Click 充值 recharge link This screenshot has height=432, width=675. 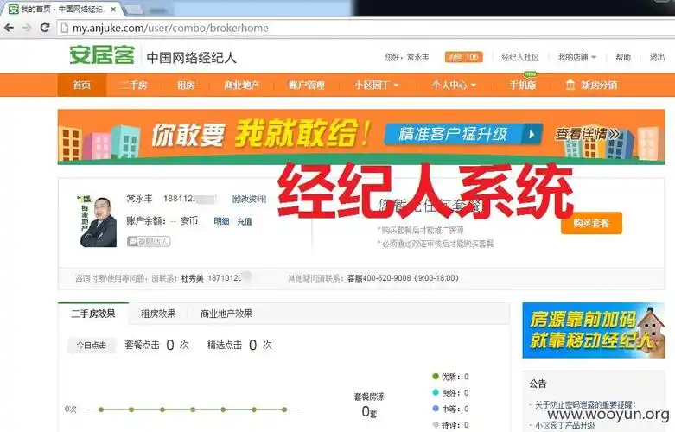point(244,221)
